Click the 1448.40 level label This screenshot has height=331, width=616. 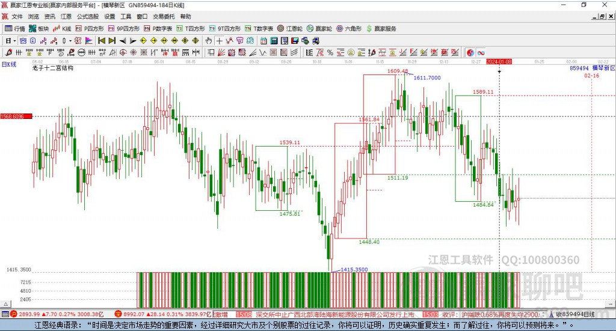coord(369,242)
